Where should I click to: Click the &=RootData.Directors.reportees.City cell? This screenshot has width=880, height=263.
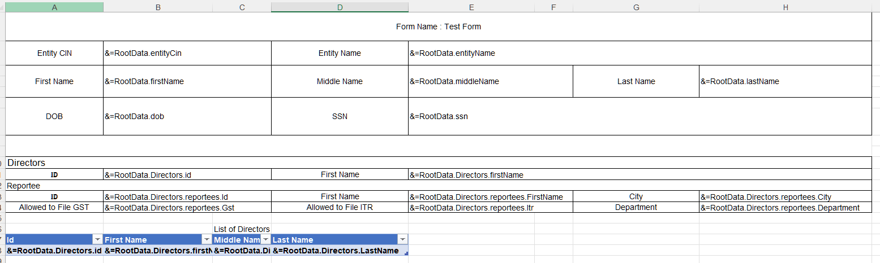pyautogui.click(x=785, y=197)
